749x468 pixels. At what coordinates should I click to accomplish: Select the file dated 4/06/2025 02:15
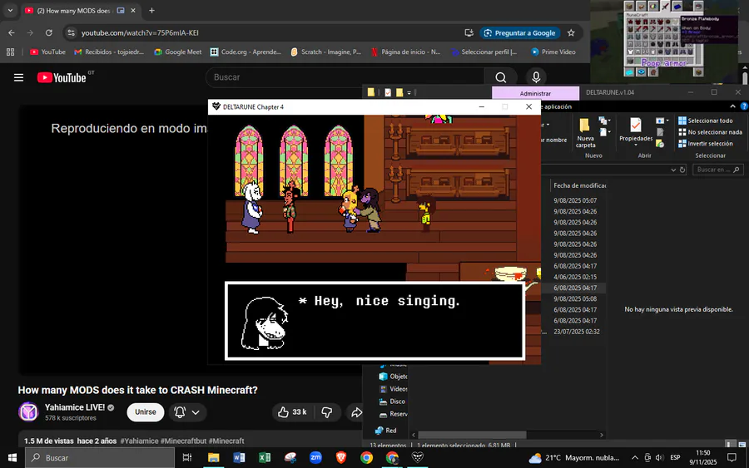tap(573, 277)
